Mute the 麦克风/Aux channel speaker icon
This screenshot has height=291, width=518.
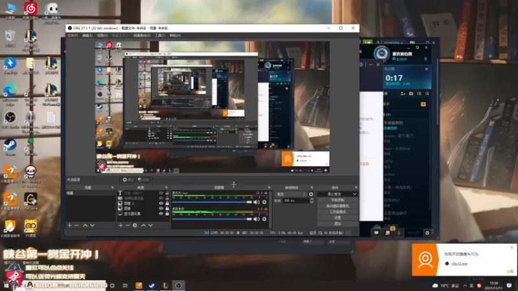click(x=256, y=202)
